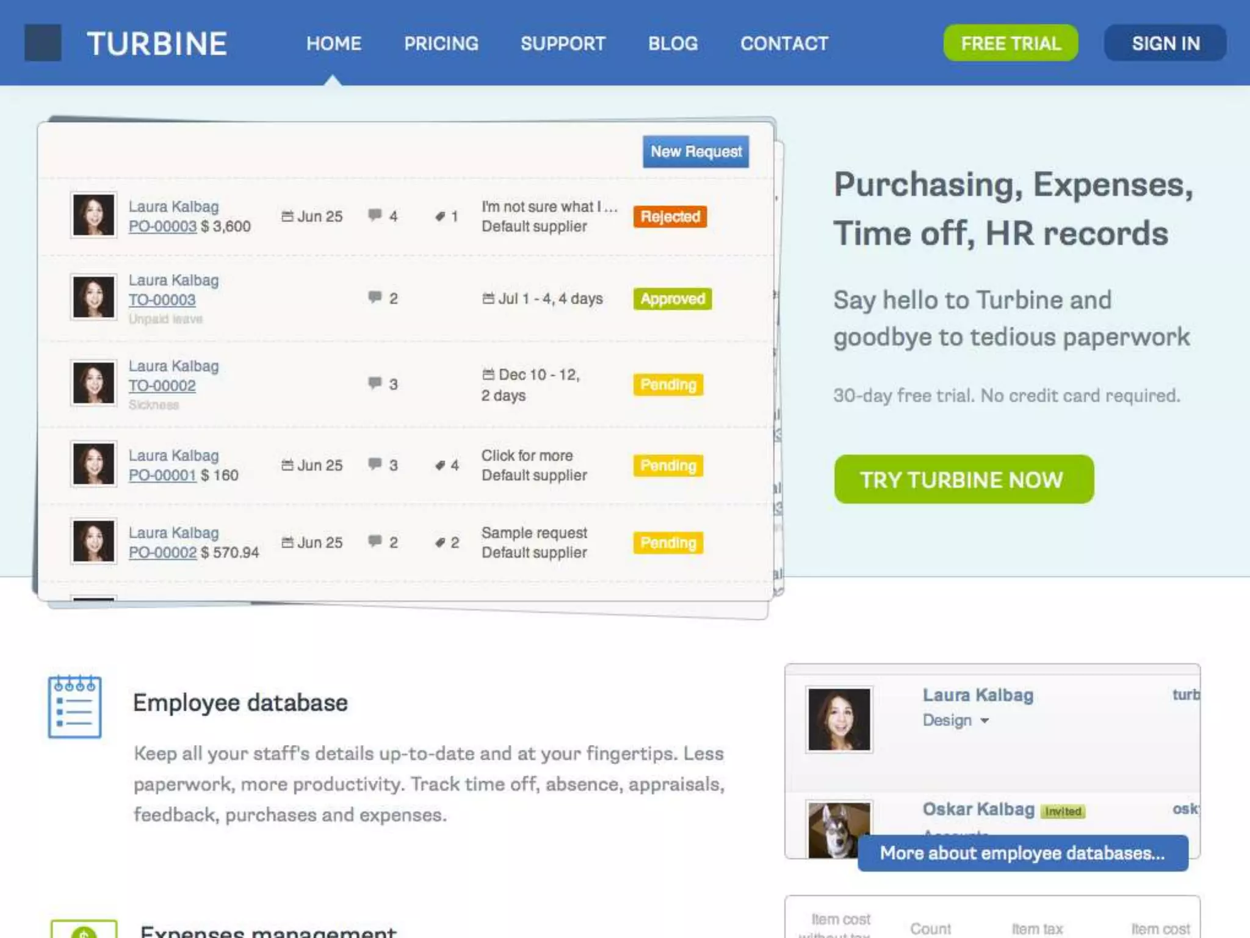
Task: Click the tag icon on PO-00002 row
Action: tap(439, 542)
